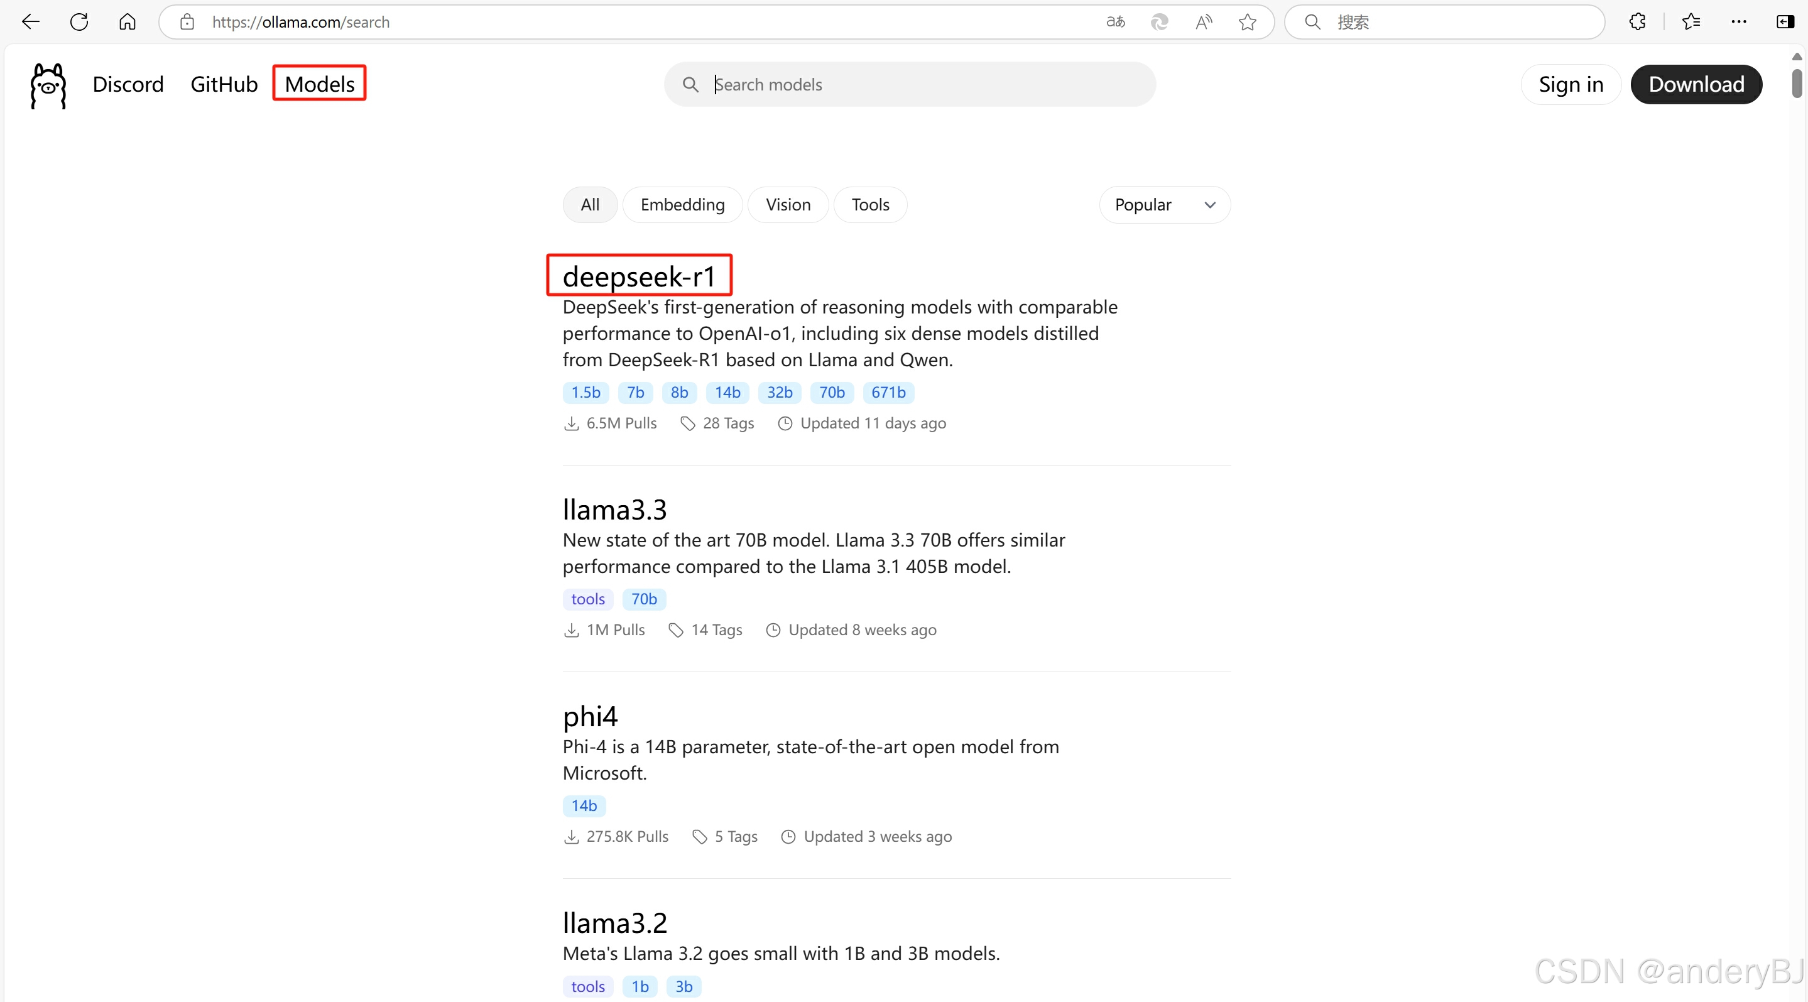The image size is (1808, 1002).
Task: Select the Vision filter
Action: tap(788, 205)
